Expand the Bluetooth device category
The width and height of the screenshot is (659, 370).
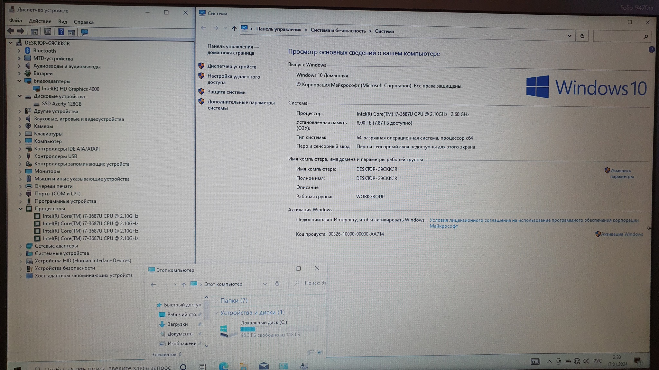tap(19, 51)
